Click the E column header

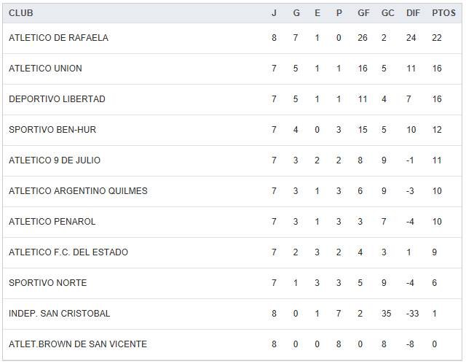tap(317, 13)
